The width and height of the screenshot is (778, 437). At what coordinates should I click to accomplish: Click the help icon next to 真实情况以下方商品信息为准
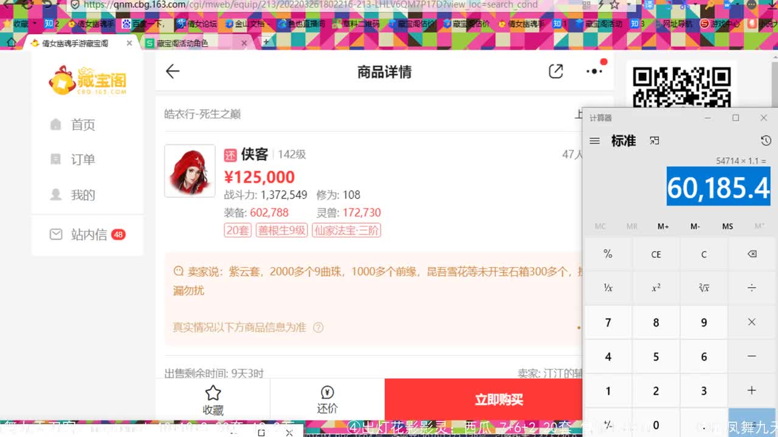point(318,327)
